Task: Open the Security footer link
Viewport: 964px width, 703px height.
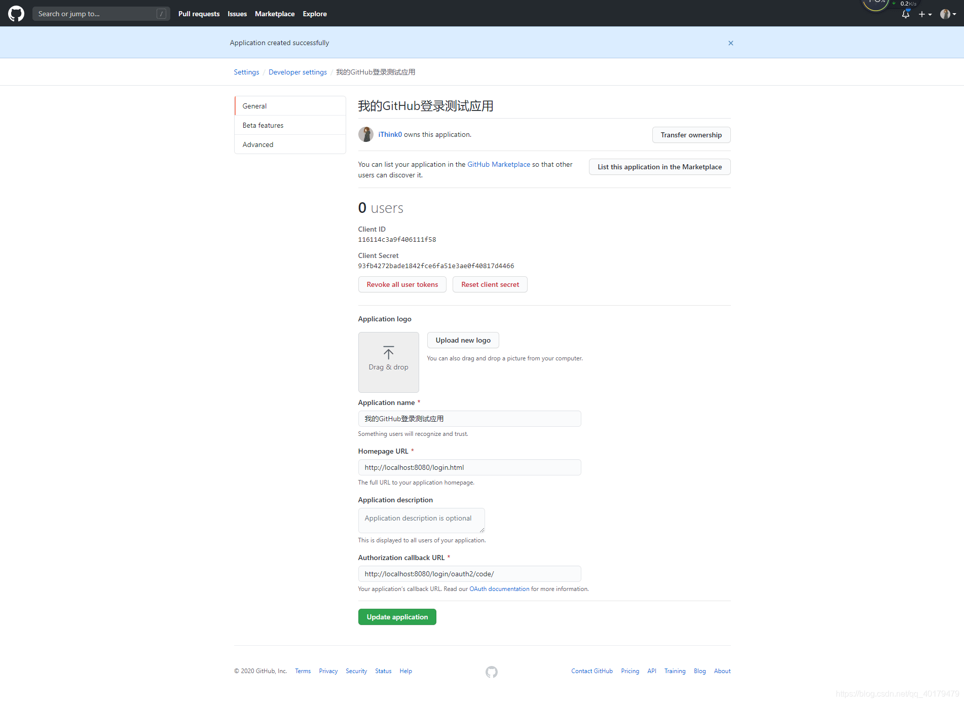Action: tap(356, 671)
